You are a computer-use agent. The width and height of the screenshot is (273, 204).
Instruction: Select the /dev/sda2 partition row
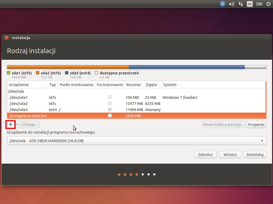136,103
